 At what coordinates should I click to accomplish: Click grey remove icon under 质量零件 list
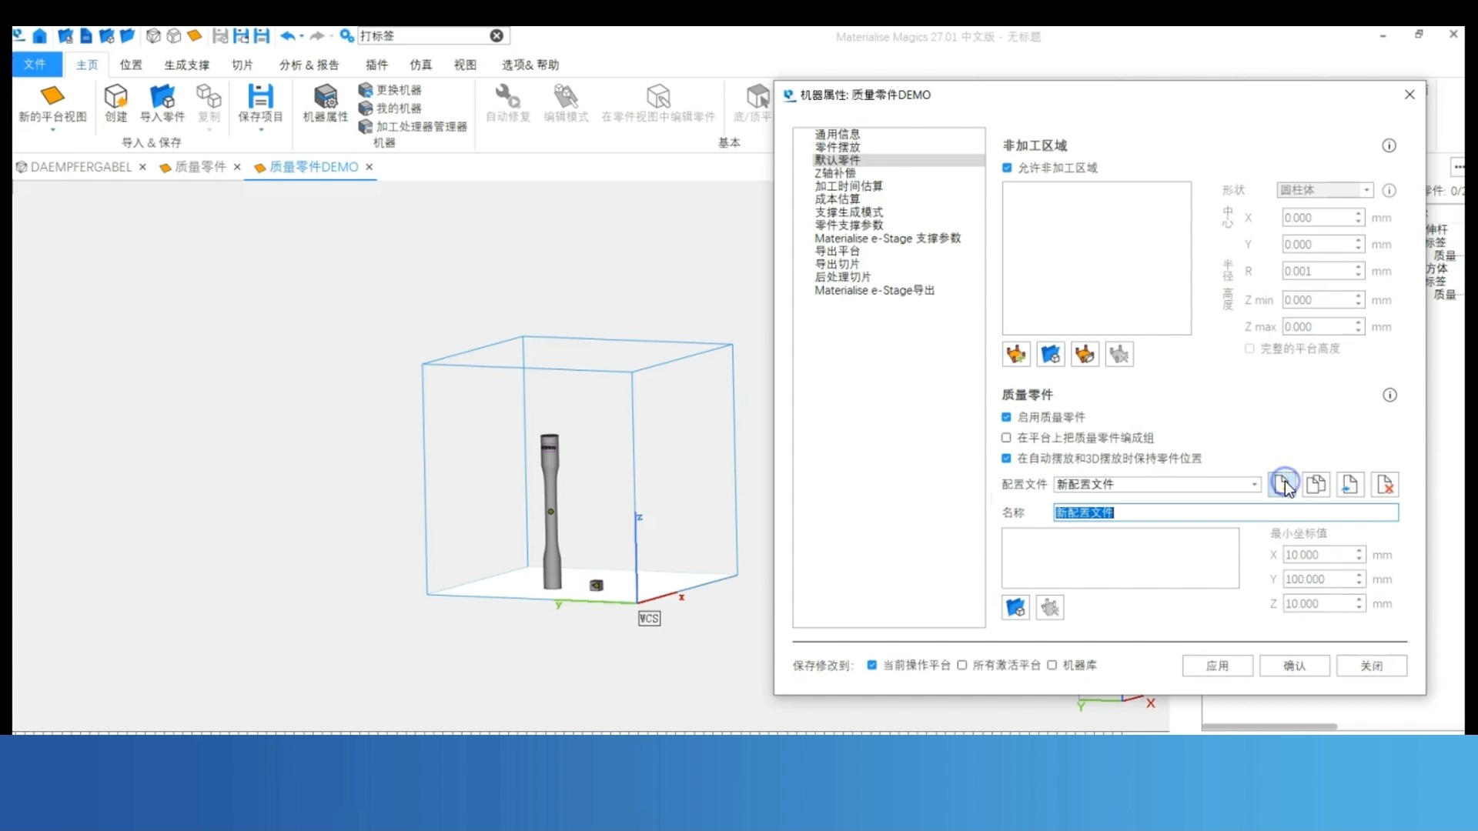click(1050, 608)
